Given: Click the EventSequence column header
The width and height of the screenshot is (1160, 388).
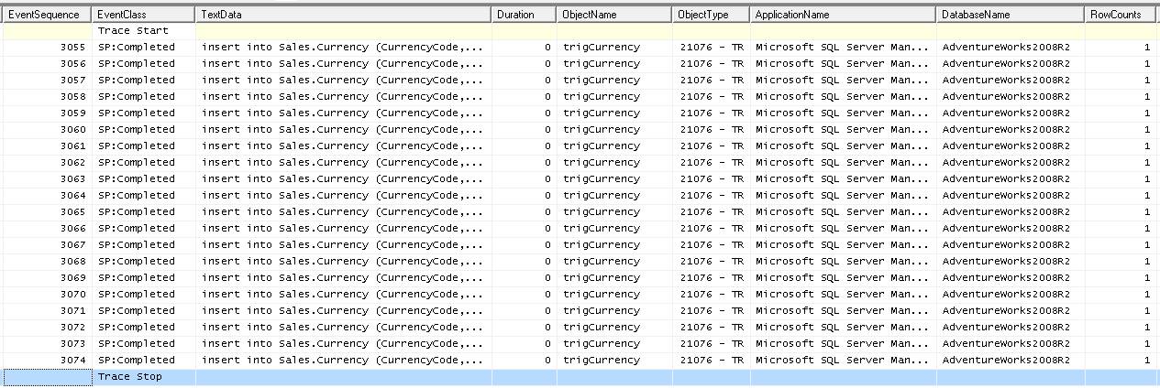Looking at the screenshot, I should tap(46, 15).
